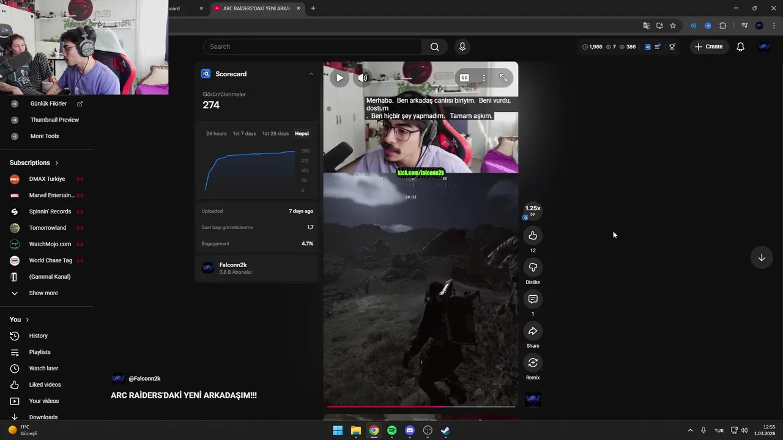Image resolution: width=783 pixels, height=440 pixels.
Task: Open comments for the Short
Action: pos(533,299)
